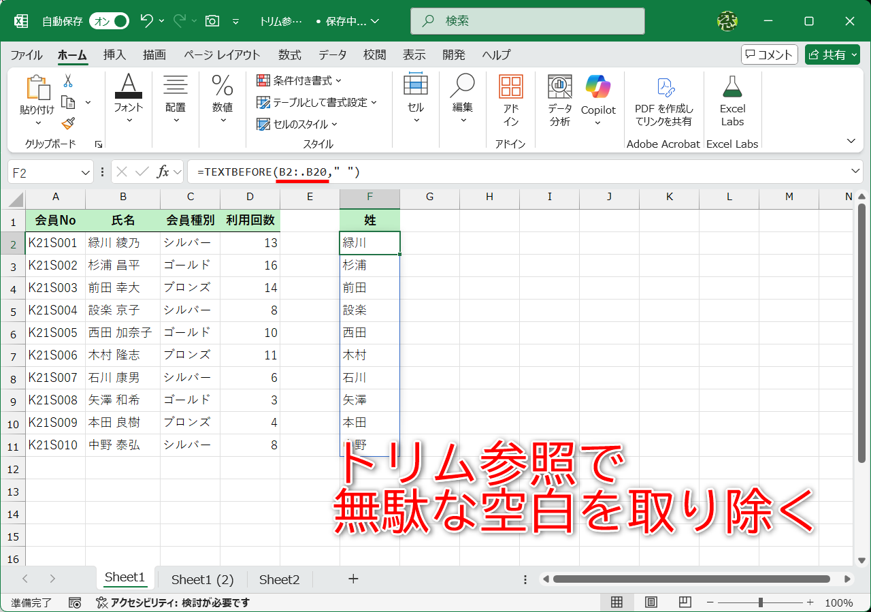Switch to Page Layout view in status bar
The width and height of the screenshot is (871, 612).
click(x=651, y=602)
